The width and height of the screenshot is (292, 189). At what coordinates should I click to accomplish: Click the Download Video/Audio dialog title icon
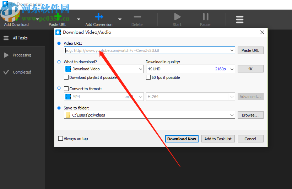click(x=58, y=32)
